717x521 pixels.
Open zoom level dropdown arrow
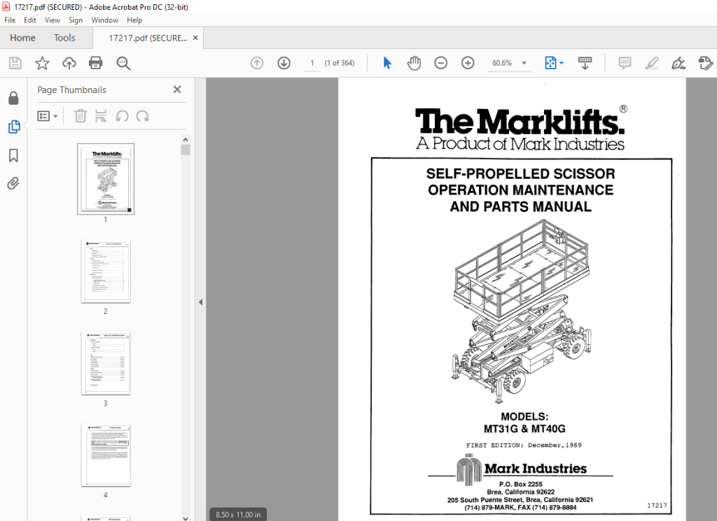click(524, 63)
